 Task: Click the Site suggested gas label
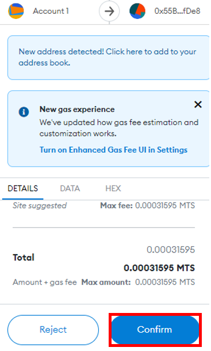[x=40, y=206]
